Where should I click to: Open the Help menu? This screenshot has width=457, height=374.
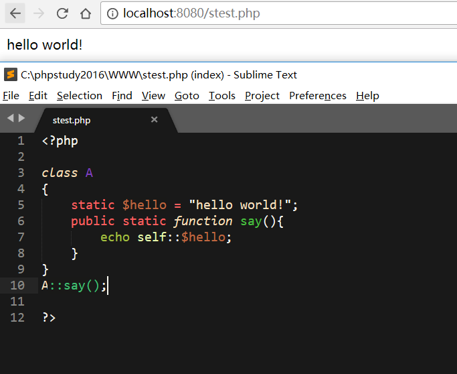coord(367,96)
